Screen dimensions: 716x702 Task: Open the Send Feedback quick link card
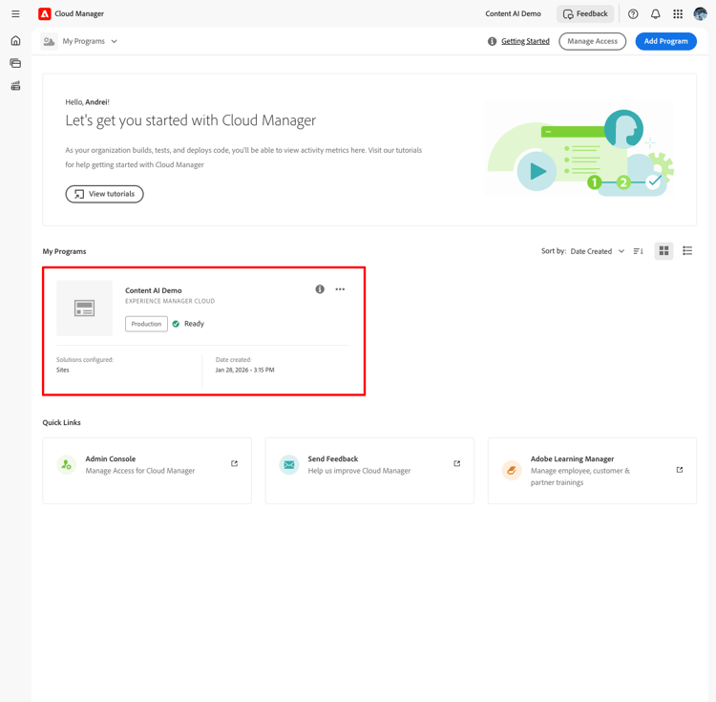pyautogui.click(x=369, y=471)
